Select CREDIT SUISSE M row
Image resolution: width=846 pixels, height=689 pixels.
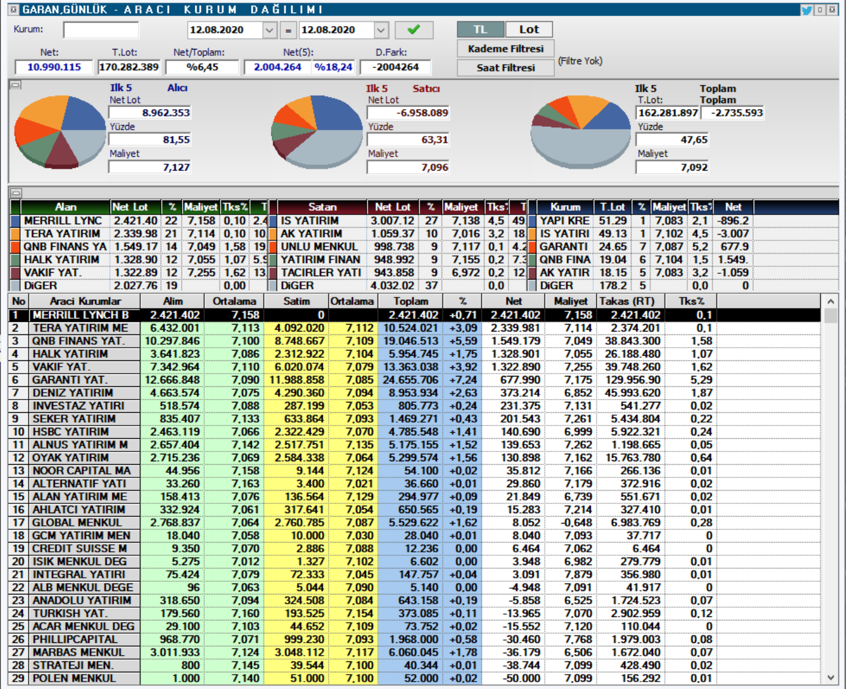[x=414, y=549]
